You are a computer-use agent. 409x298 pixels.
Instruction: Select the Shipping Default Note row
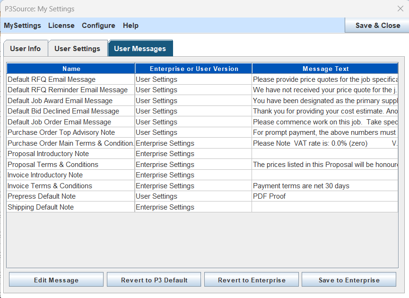pos(71,207)
